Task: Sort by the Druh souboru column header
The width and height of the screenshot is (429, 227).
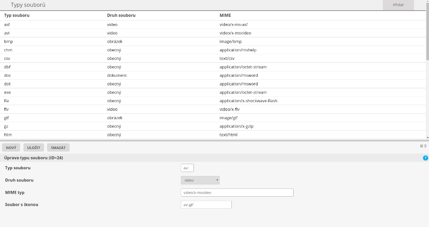Action: (x=121, y=16)
